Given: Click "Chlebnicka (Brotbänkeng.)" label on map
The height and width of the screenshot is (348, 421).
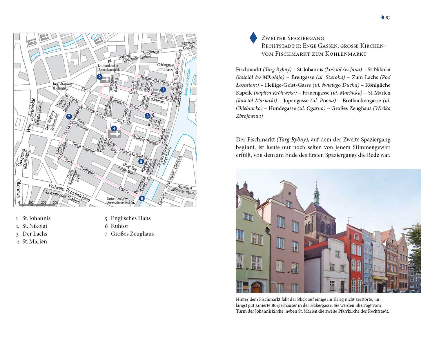Looking at the screenshot, I should [136, 155].
